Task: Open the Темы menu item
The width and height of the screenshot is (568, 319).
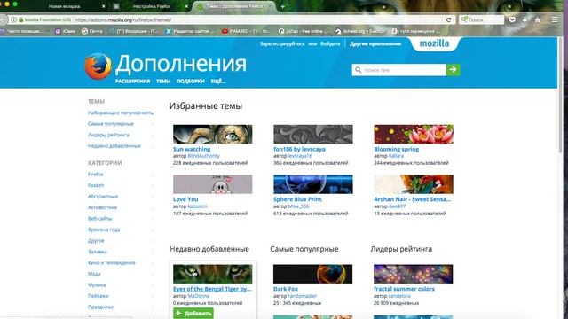Action: pyautogui.click(x=163, y=82)
